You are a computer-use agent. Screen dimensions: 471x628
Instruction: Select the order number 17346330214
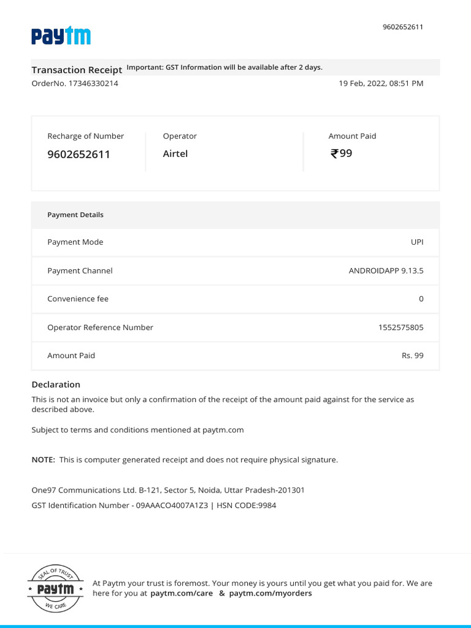93,83
